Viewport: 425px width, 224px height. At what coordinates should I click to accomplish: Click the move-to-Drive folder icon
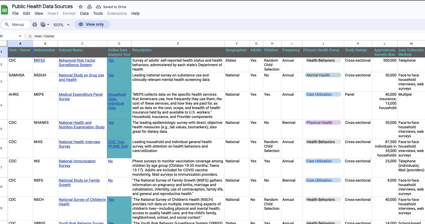90,7
